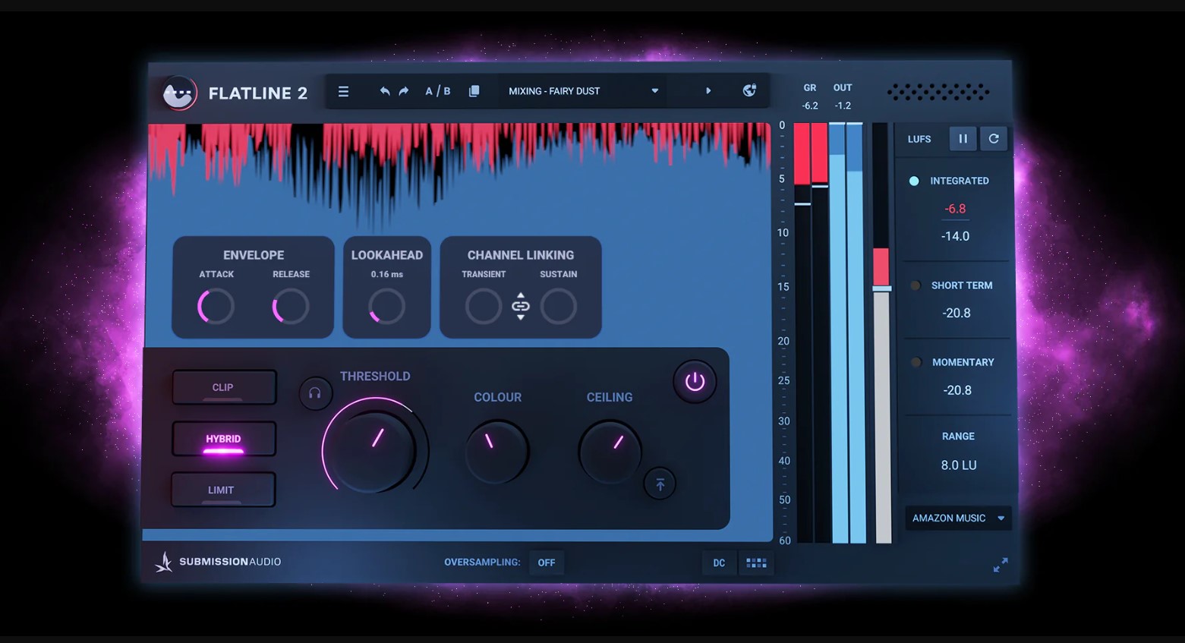The image size is (1185, 643).
Task: Toggle the channel link chain icon
Action: [521, 306]
